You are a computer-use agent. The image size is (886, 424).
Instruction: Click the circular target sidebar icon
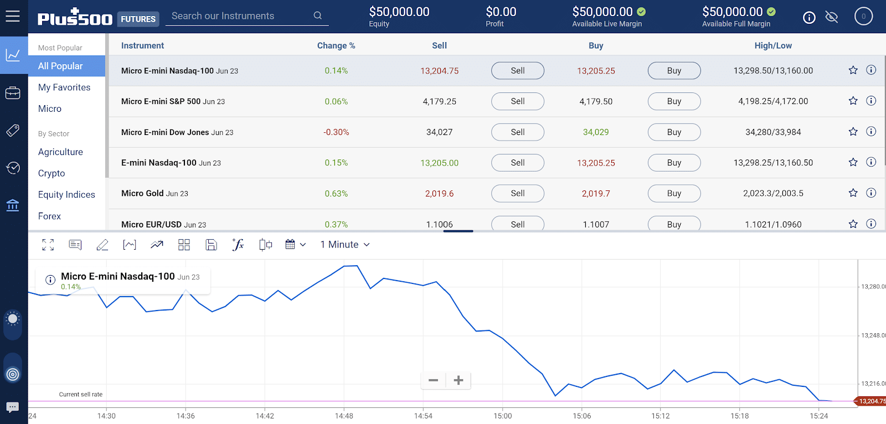pyautogui.click(x=13, y=375)
